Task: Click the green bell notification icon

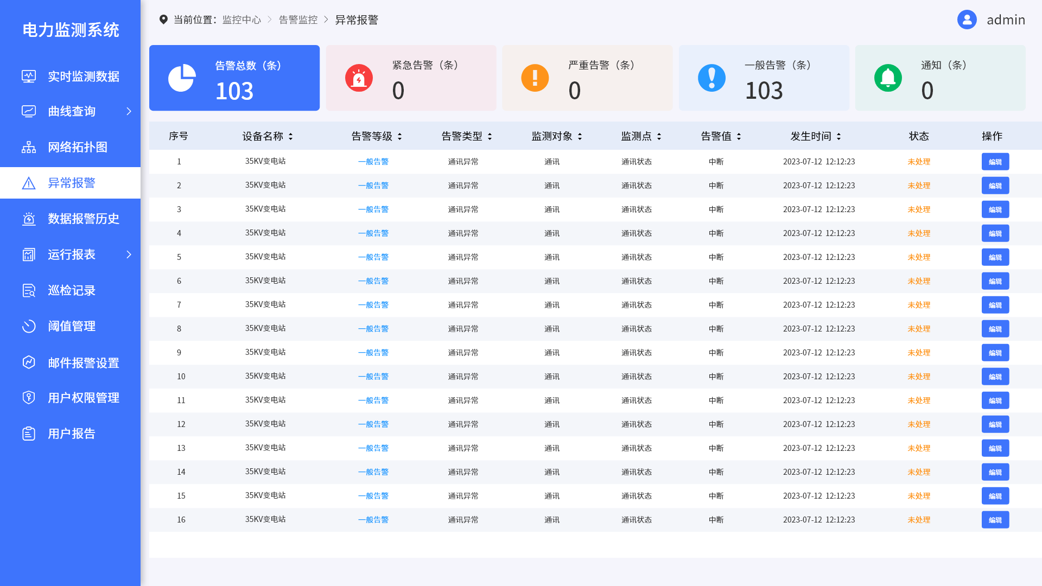Action: [888, 78]
